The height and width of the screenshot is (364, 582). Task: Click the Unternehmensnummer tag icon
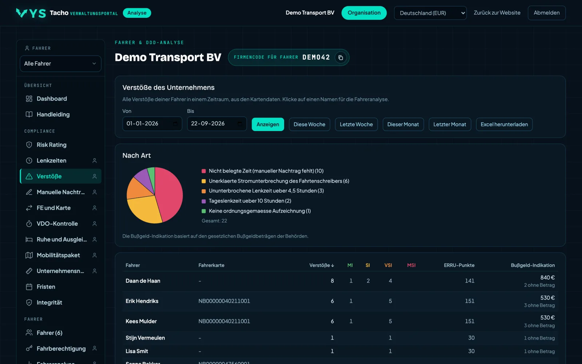[29, 271]
